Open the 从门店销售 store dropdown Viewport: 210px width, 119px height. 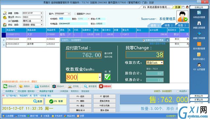pyautogui.click(x=41, y=21)
